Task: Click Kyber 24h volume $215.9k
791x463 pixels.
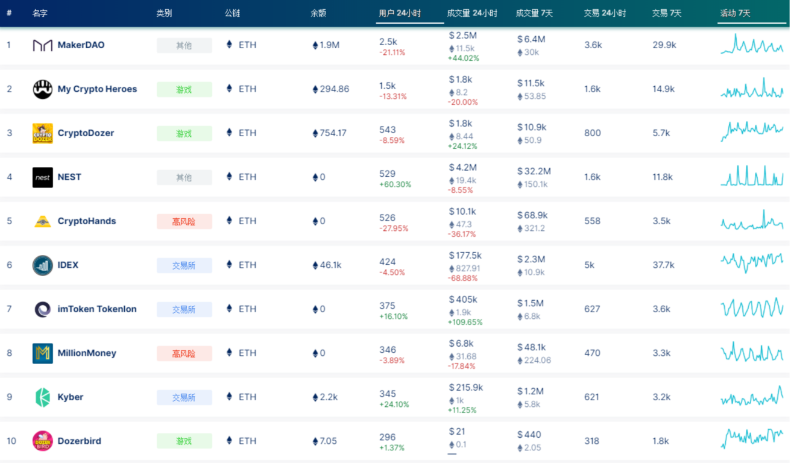Action: tap(466, 387)
